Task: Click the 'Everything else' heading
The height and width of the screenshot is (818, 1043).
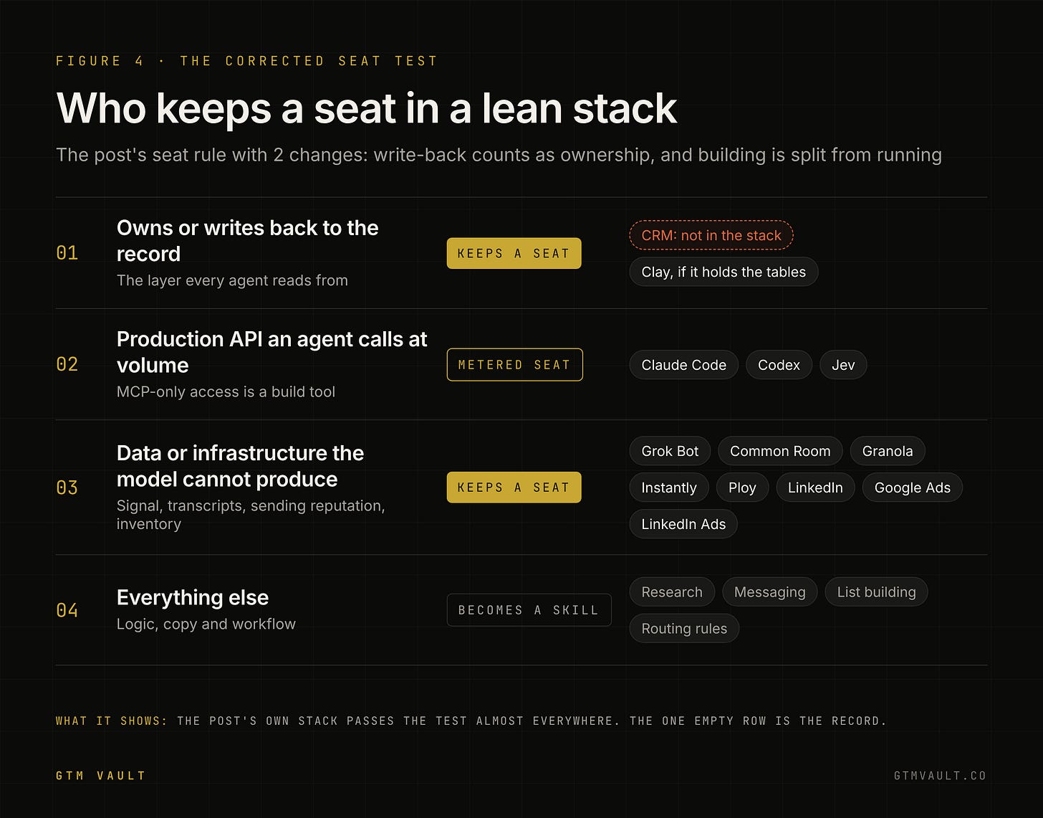Action: pos(193,597)
